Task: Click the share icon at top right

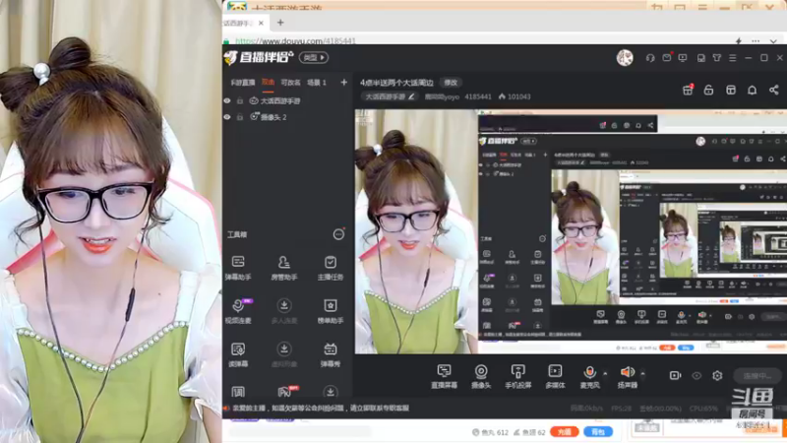Action: tap(774, 90)
